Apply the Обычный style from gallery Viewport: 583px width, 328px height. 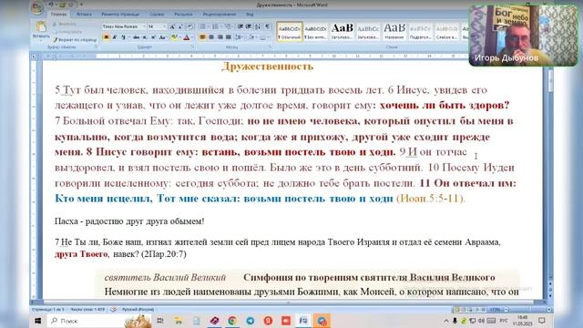[x=290, y=32]
